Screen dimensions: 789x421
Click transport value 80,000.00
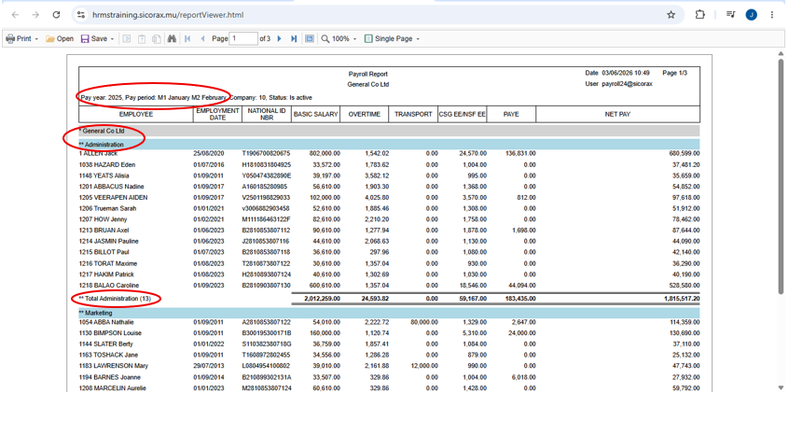(x=424, y=322)
